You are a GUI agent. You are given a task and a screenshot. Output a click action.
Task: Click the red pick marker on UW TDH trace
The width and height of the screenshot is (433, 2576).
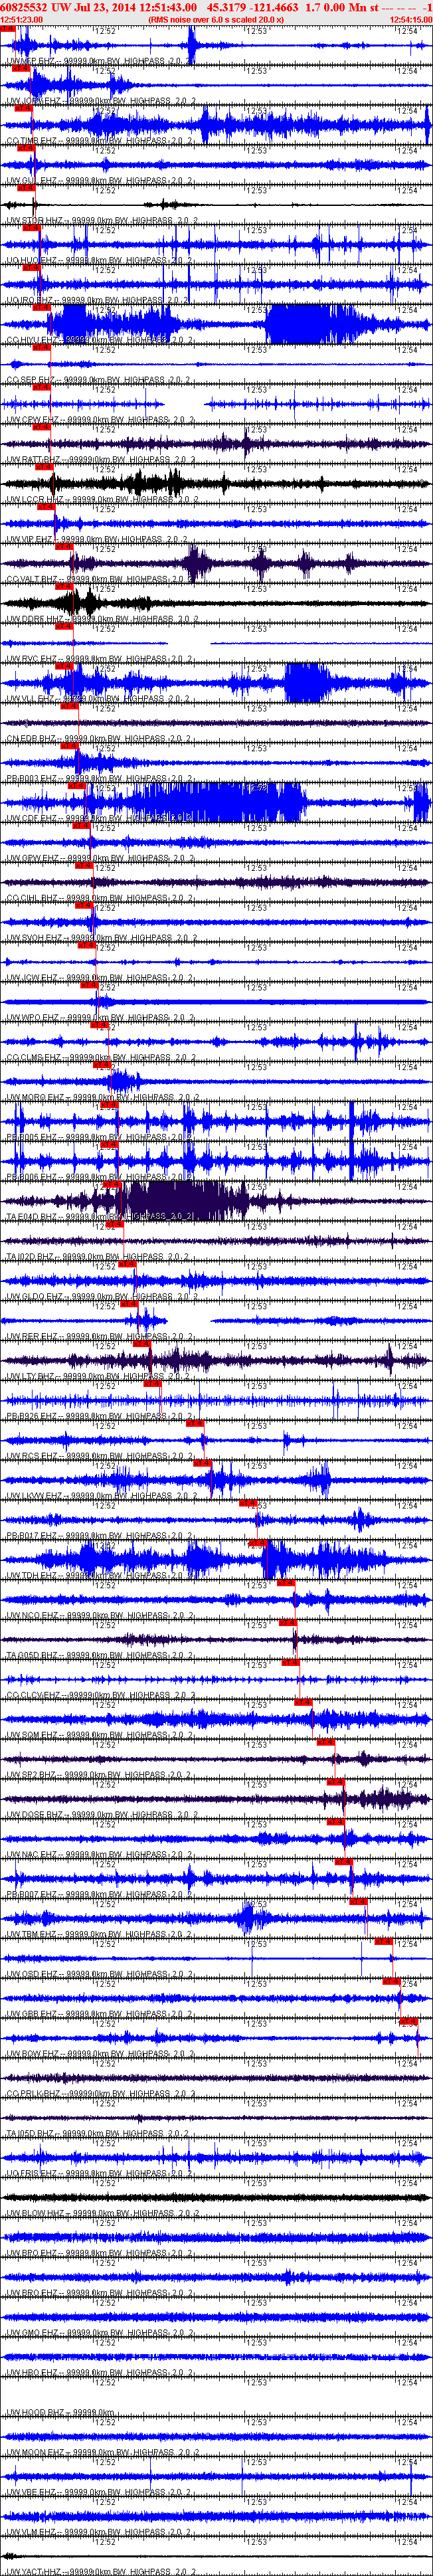[x=257, y=1544]
